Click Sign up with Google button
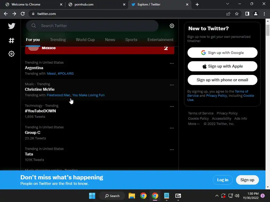Screen dimensions: 270x202 click(x=222, y=53)
